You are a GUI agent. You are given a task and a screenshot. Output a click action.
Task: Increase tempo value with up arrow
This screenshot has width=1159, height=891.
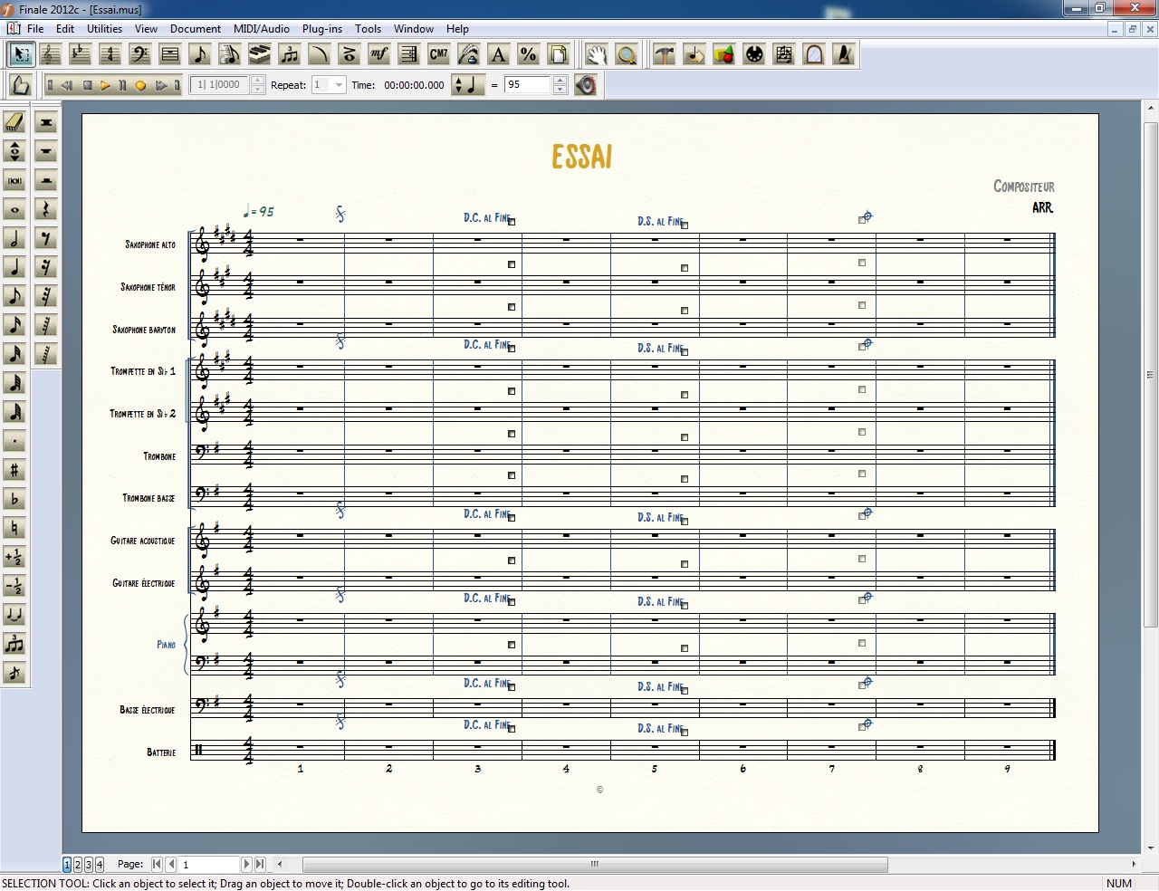pyautogui.click(x=560, y=81)
